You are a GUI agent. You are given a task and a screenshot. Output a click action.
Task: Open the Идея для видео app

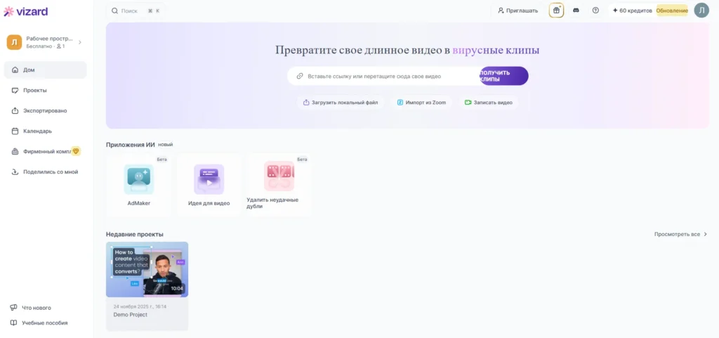click(x=209, y=184)
